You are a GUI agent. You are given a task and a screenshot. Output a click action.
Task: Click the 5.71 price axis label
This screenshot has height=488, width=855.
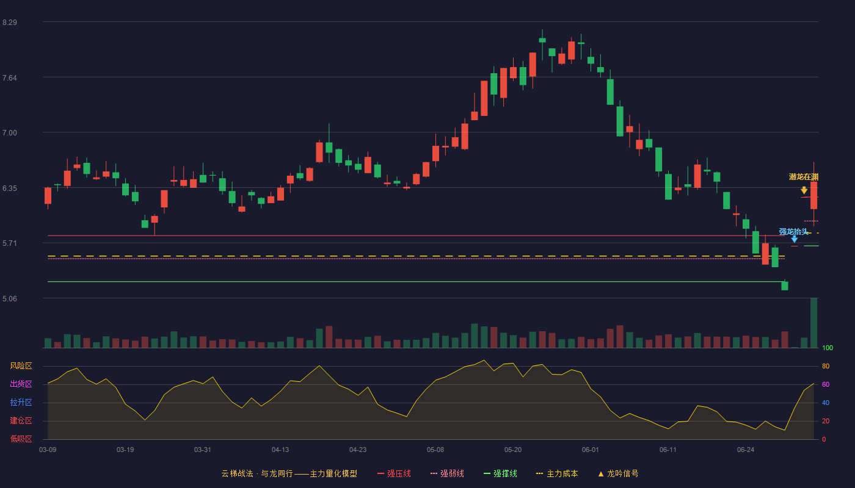click(10, 243)
